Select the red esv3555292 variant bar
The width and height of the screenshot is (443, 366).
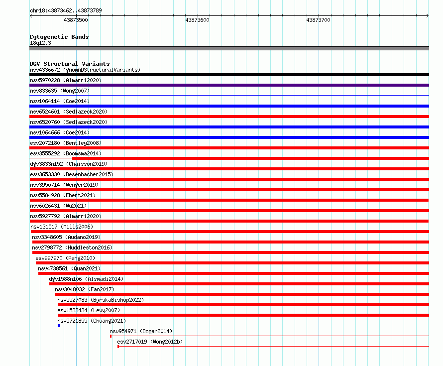(x=250, y=158)
